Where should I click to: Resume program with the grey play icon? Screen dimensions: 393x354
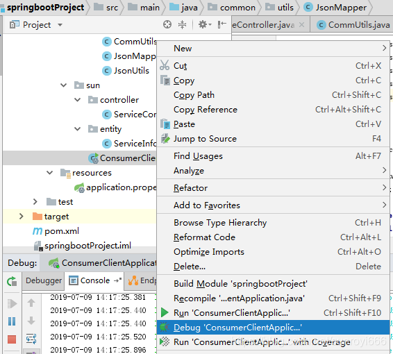point(12,303)
